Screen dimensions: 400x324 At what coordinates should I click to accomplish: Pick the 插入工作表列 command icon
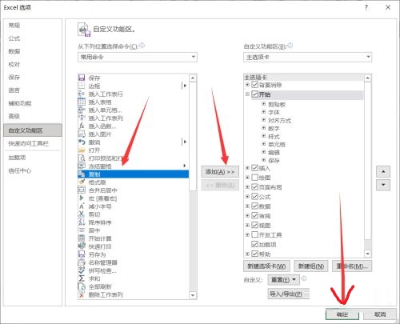point(82,118)
